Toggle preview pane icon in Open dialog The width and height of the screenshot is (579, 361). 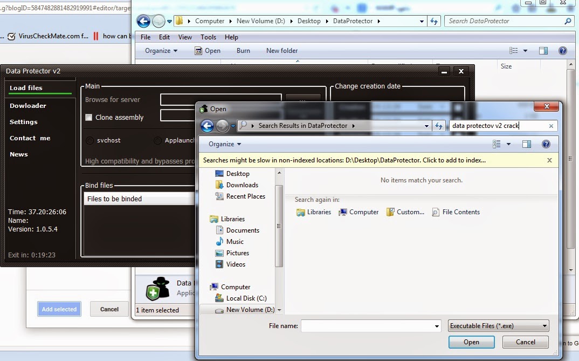pyautogui.click(x=527, y=144)
